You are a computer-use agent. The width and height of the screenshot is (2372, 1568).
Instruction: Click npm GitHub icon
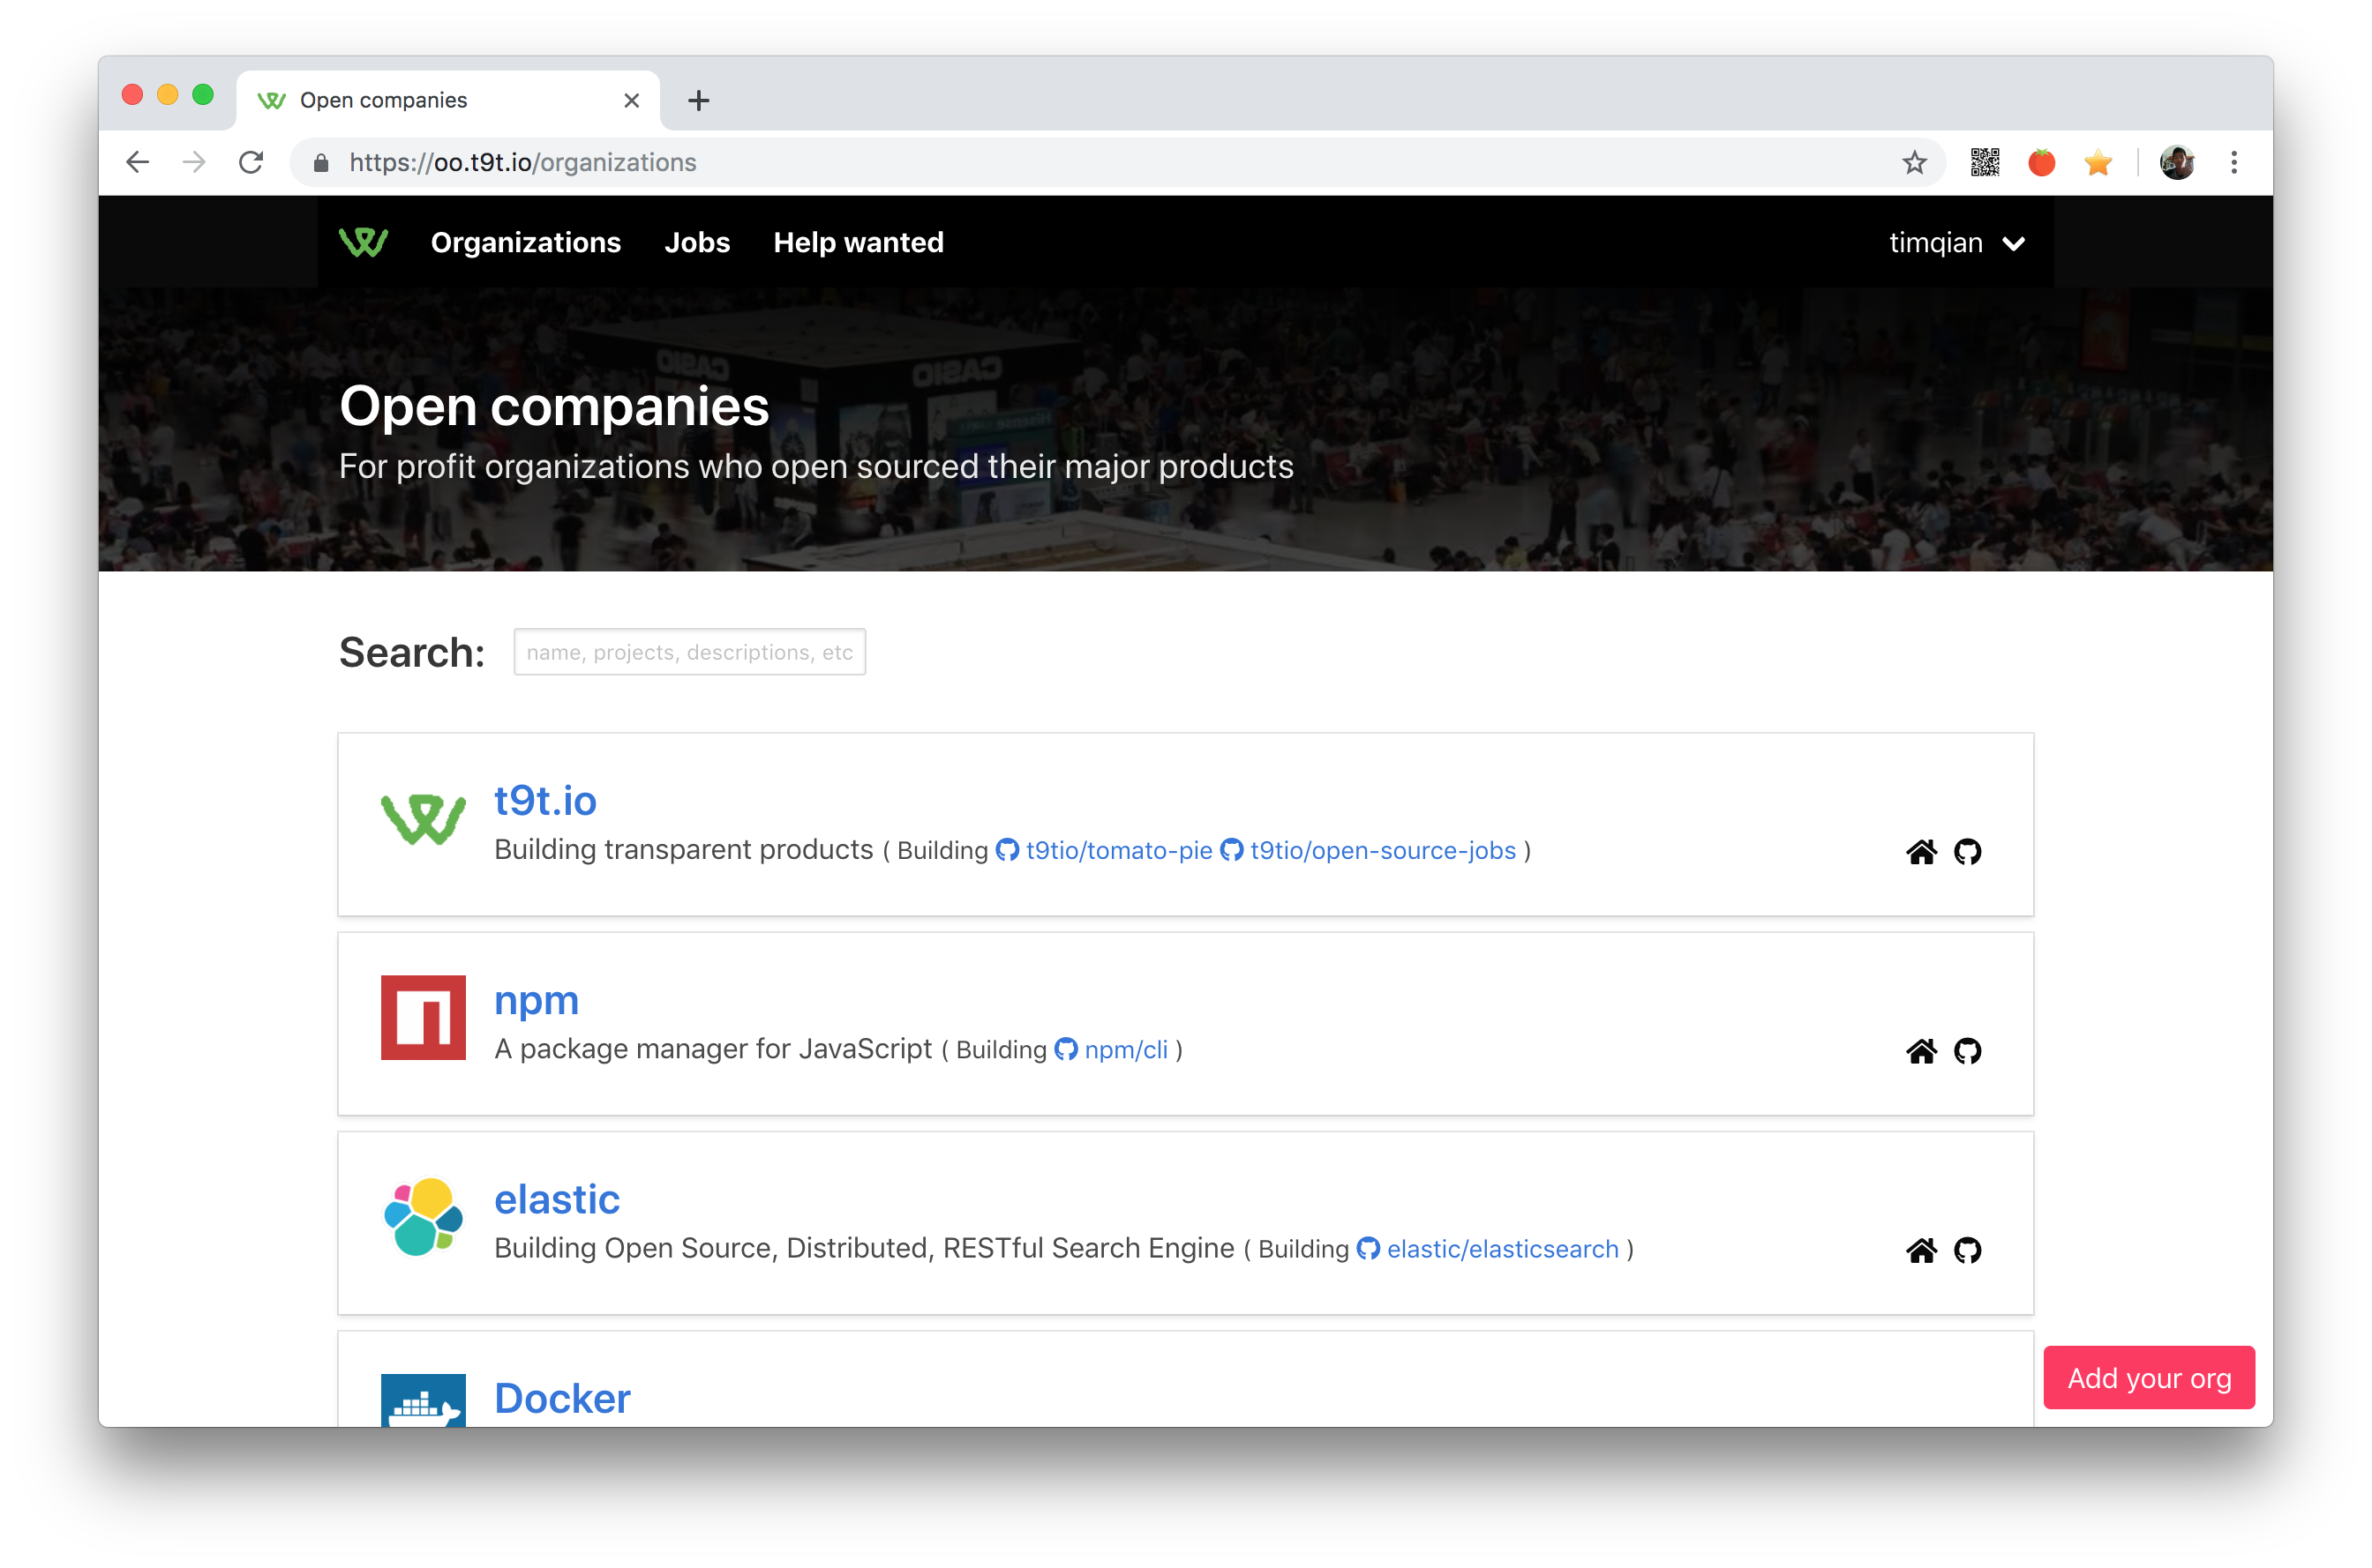1967,1051
